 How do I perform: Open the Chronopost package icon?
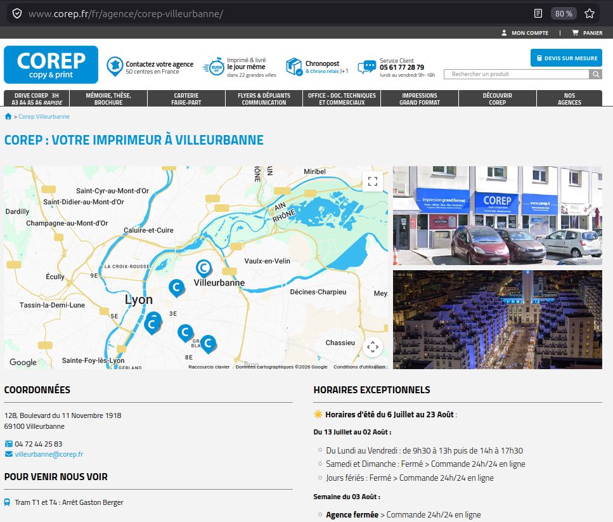pos(294,67)
